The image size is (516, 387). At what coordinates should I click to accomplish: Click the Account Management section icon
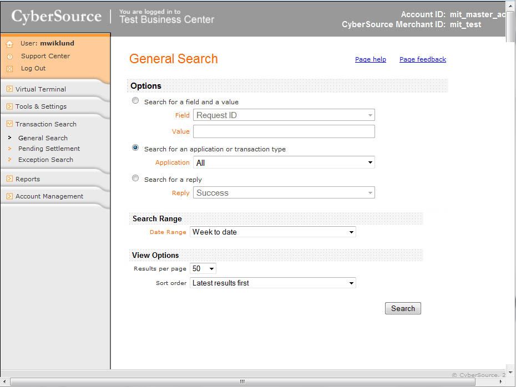pyautogui.click(x=9, y=196)
